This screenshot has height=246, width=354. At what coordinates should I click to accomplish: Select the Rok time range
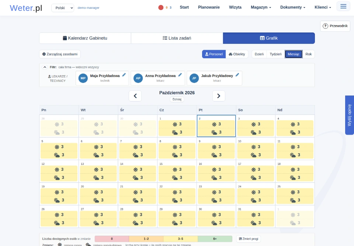pyautogui.click(x=308, y=54)
